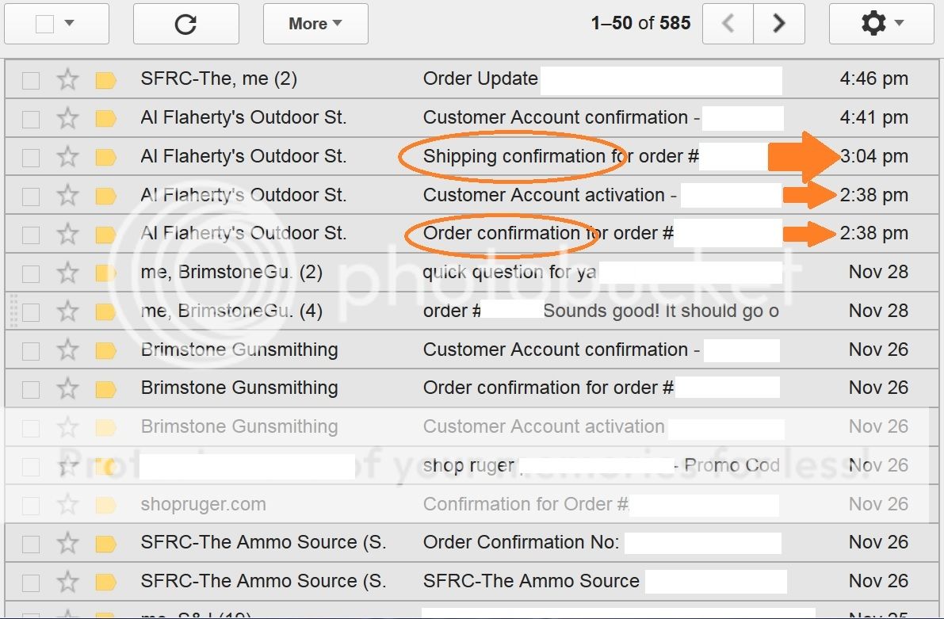Open the settings gear dropdown menu

click(881, 24)
